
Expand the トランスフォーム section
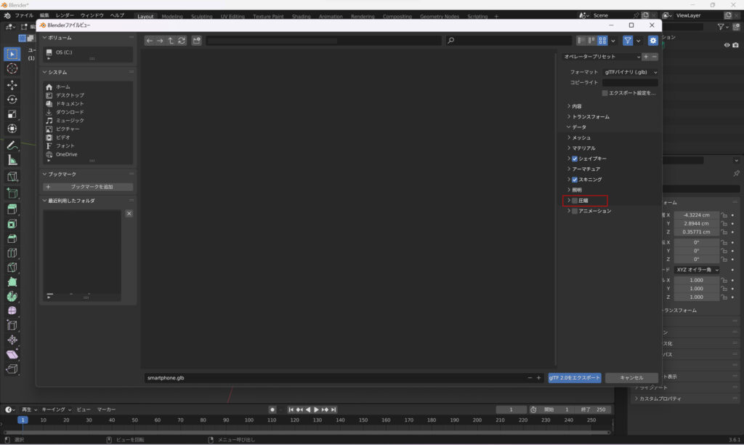(590, 116)
